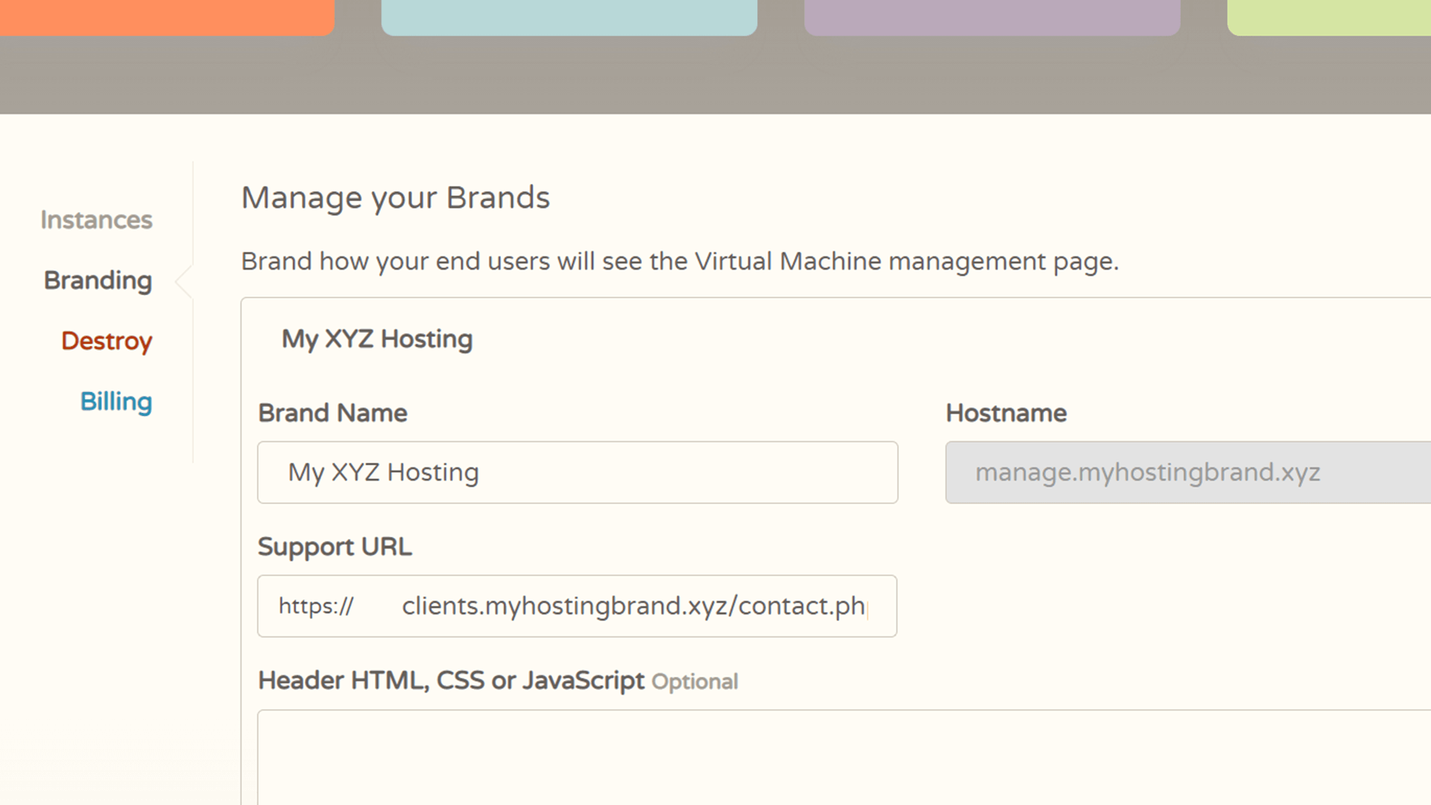Go to the Billing sidebar link
The image size is (1431, 805).
pyautogui.click(x=116, y=401)
